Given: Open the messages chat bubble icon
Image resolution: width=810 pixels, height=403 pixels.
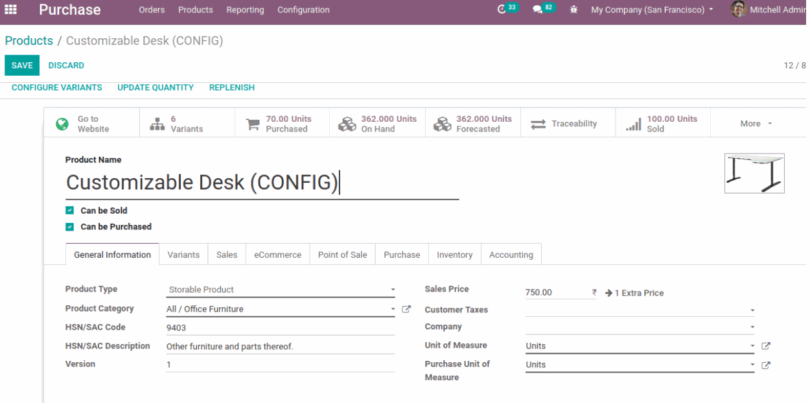Looking at the screenshot, I should [x=537, y=10].
